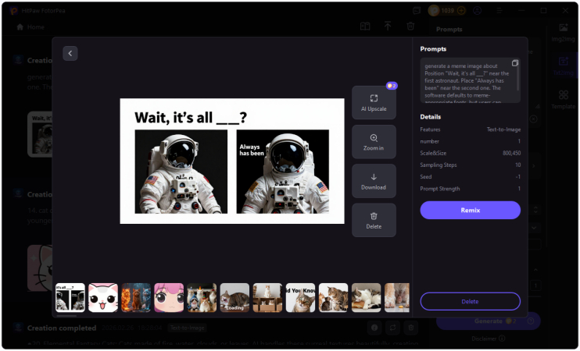The width and height of the screenshot is (580, 351).
Task: Select the white cartoon cat thumbnail
Action: [x=103, y=297]
